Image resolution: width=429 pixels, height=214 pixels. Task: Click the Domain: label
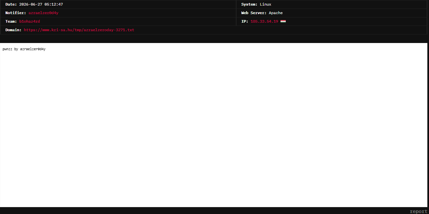pyautogui.click(x=13, y=30)
